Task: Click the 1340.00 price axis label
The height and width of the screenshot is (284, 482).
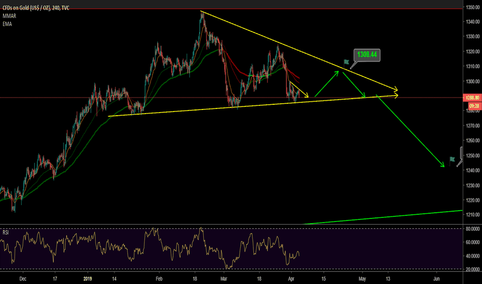Action: coord(473,22)
